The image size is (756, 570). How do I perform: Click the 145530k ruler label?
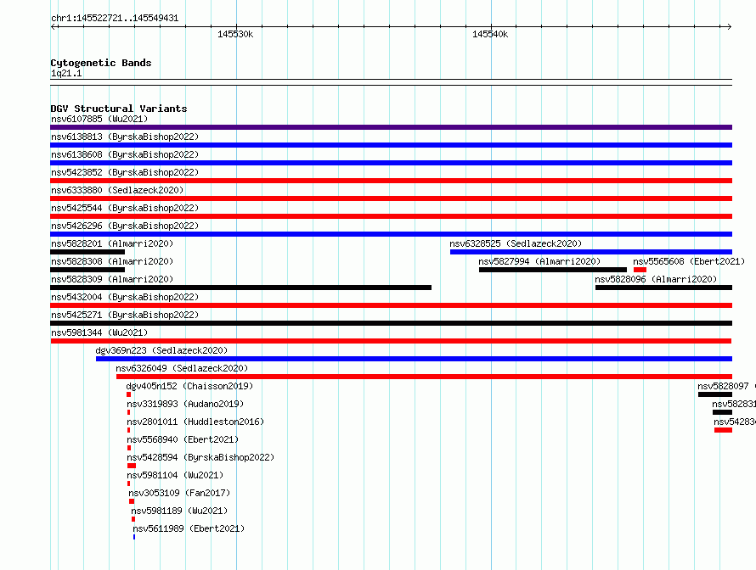pyautogui.click(x=235, y=34)
